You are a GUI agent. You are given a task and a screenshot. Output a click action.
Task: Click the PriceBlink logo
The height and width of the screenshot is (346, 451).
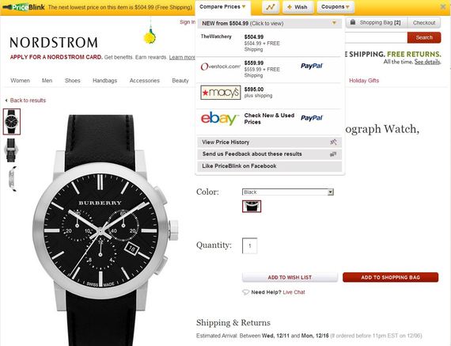point(24,7)
